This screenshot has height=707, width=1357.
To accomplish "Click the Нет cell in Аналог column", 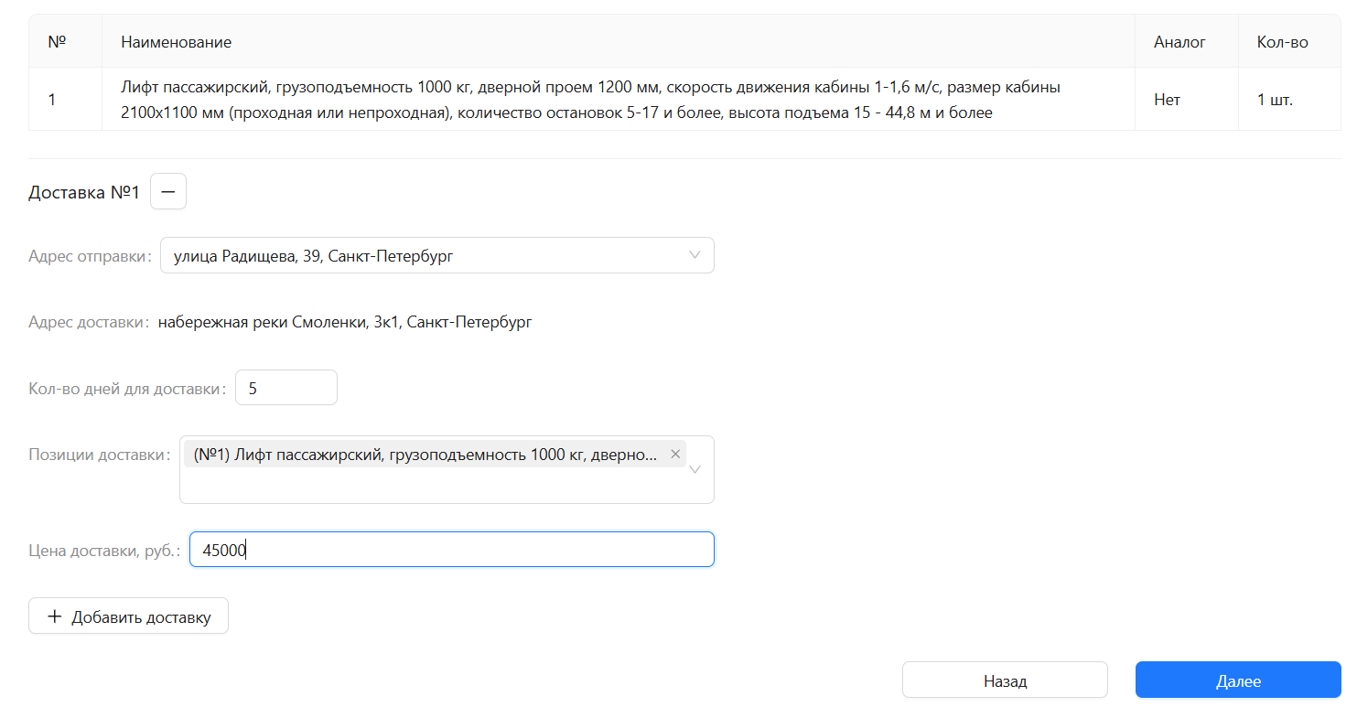I will [x=1167, y=100].
